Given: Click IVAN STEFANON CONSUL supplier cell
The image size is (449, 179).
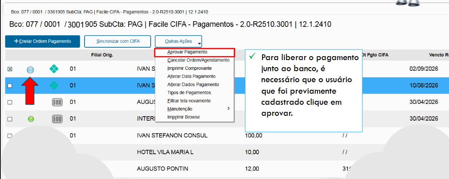Looking at the screenshot, I should (172, 135).
